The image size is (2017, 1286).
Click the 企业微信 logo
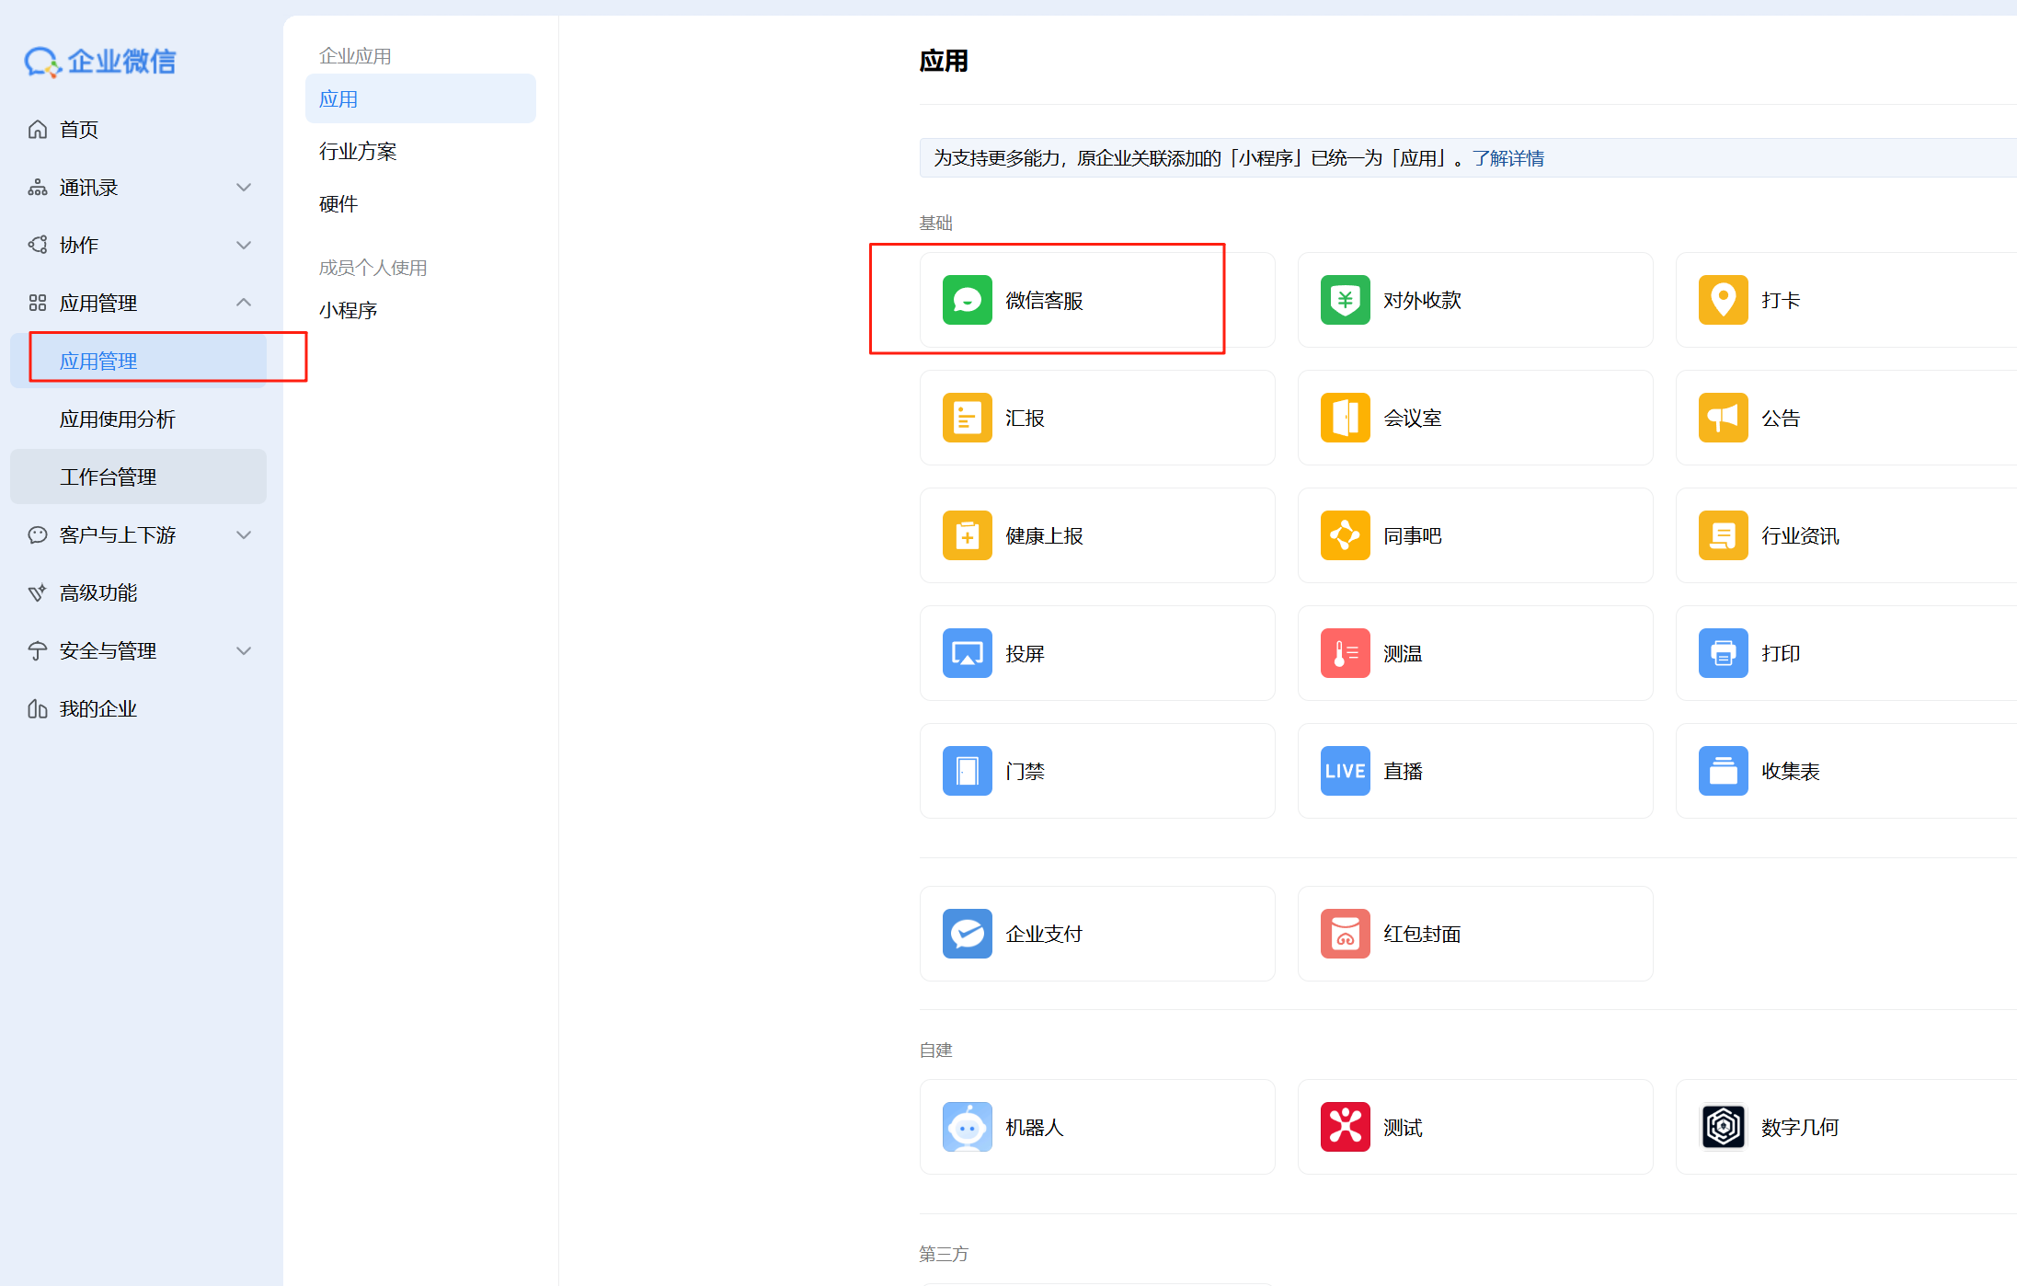click(99, 62)
